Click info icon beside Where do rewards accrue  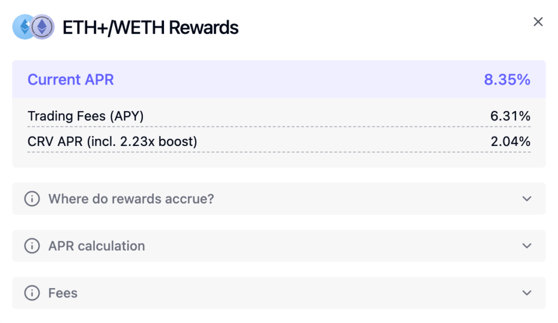coord(32,199)
